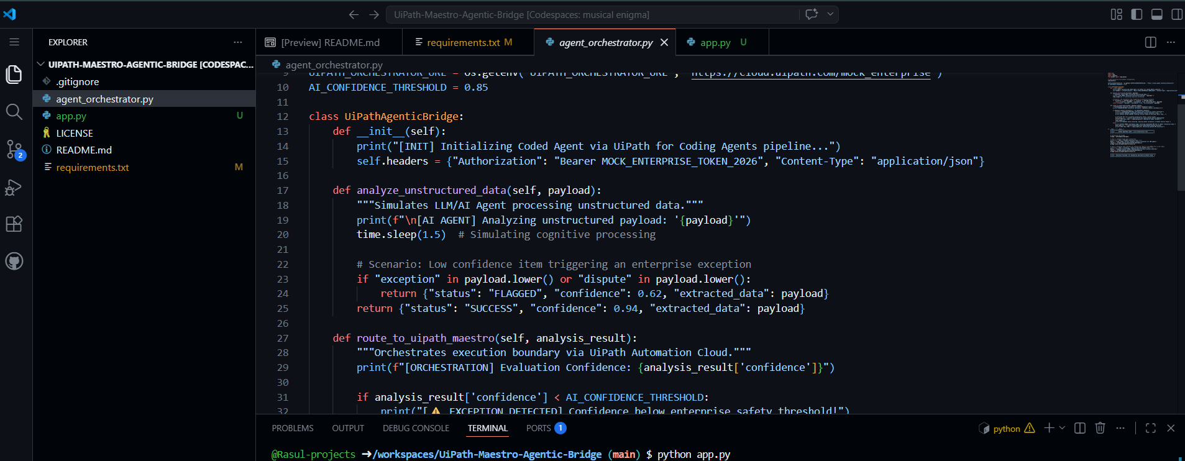Screen dimensions: 1185x461
Task: Open the Explorer view in the activity bar
Action: point(14,75)
